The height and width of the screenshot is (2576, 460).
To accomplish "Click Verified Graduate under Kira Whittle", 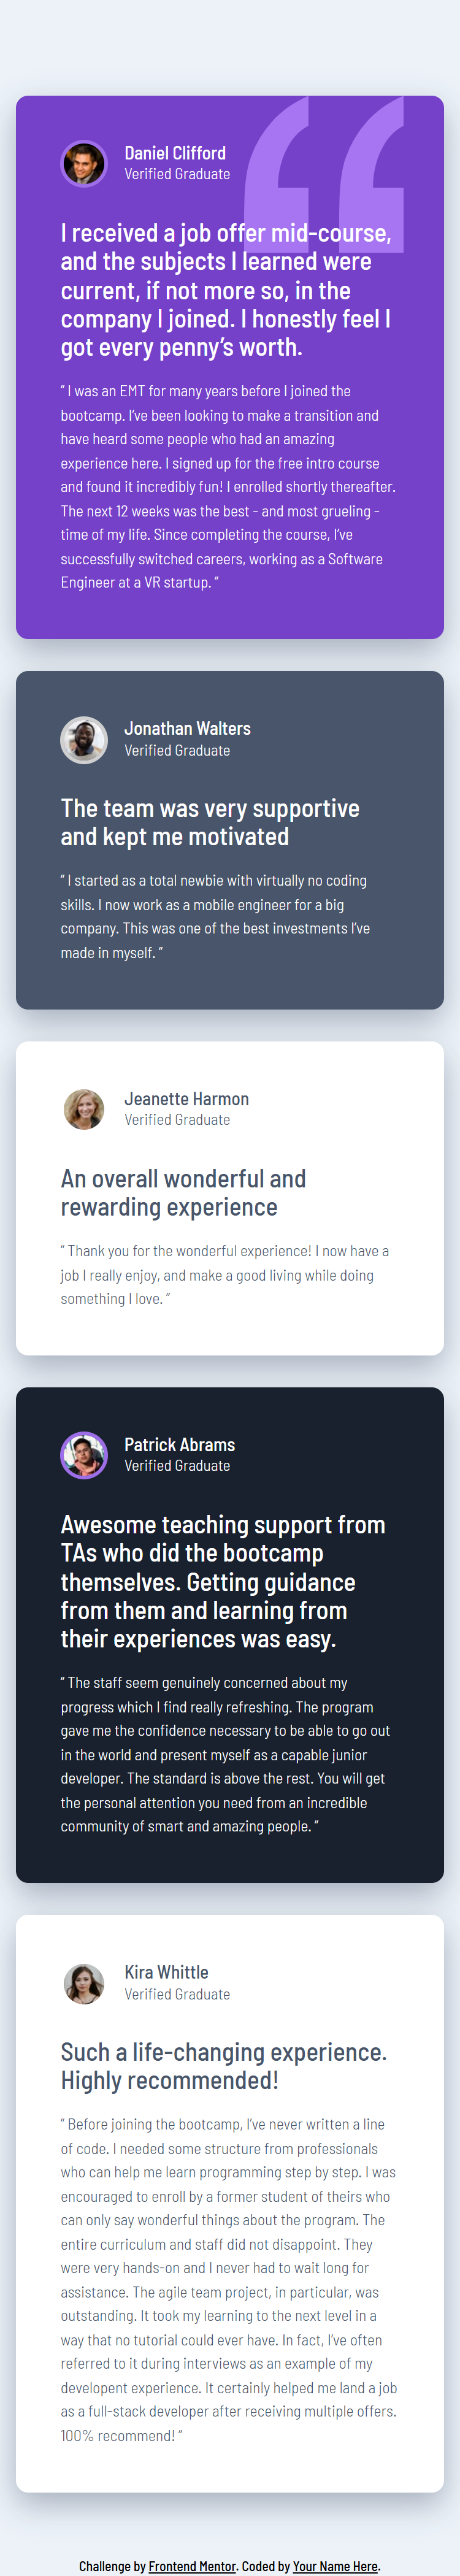I will (x=177, y=1994).
